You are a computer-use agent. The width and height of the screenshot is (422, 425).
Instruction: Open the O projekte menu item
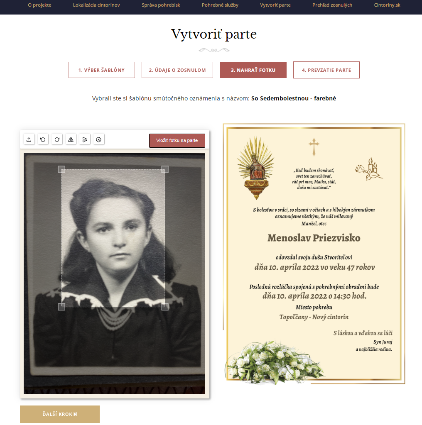click(x=39, y=5)
